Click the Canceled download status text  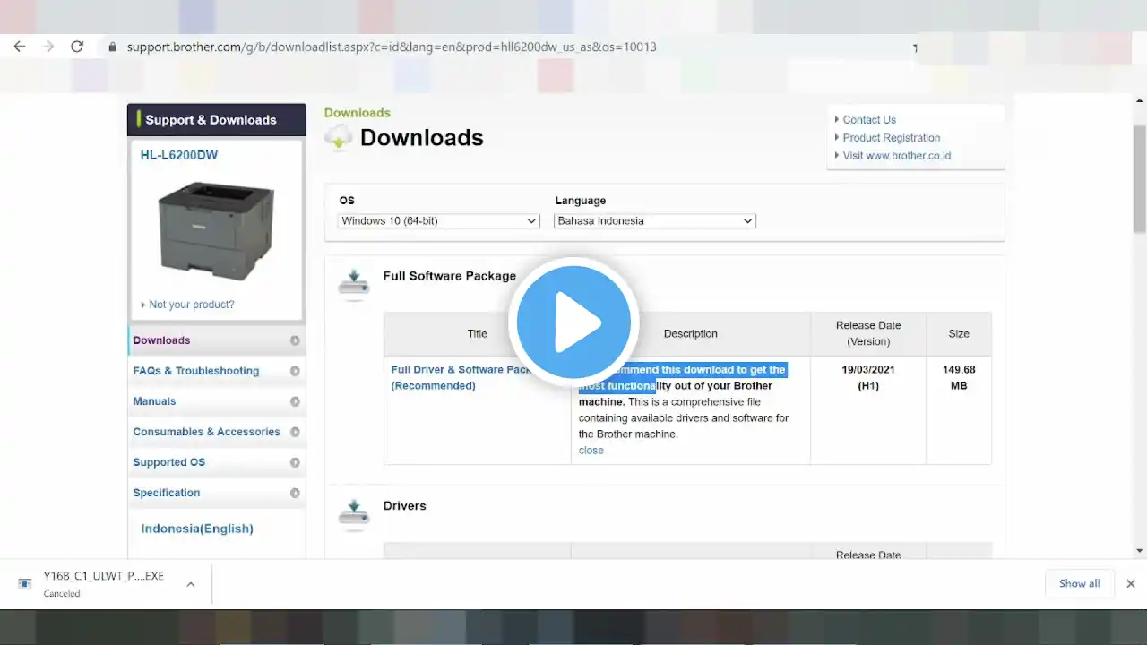click(62, 593)
